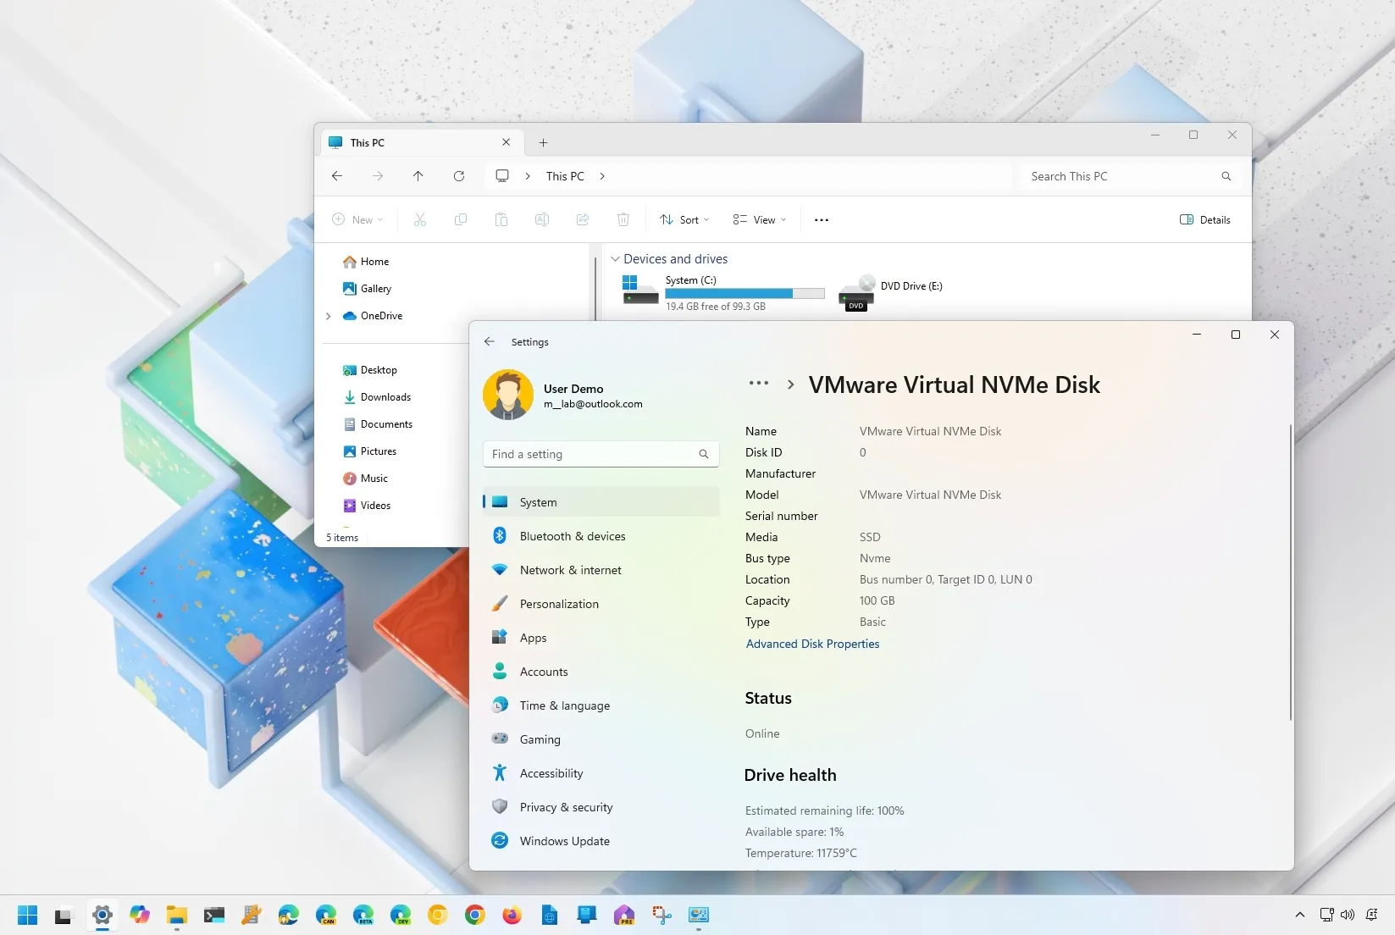Open Google Chrome from the taskbar

[x=474, y=915]
